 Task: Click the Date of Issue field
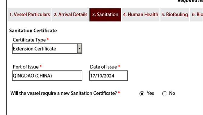click(108, 76)
